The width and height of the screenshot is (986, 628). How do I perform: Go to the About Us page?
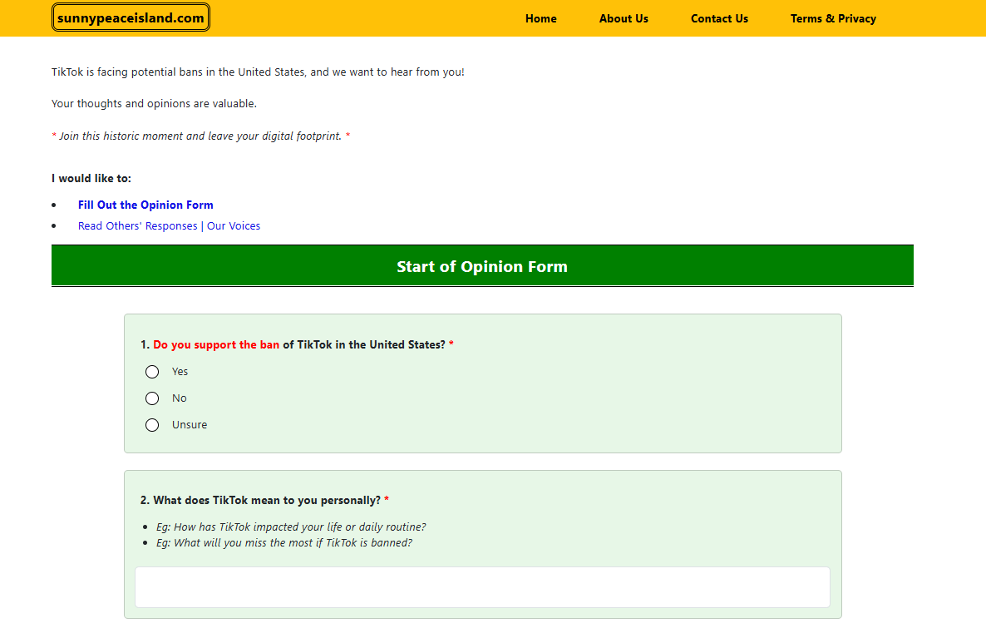tap(624, 19)
